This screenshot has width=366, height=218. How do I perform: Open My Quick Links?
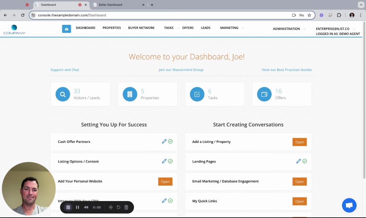(x=300, y=201)
